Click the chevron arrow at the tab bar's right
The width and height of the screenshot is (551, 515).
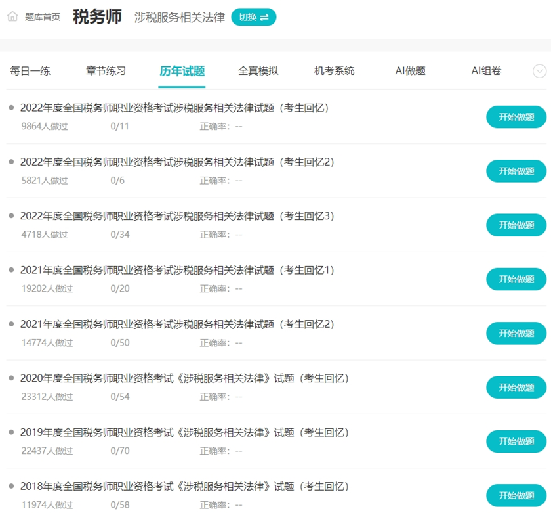[539, 71]
